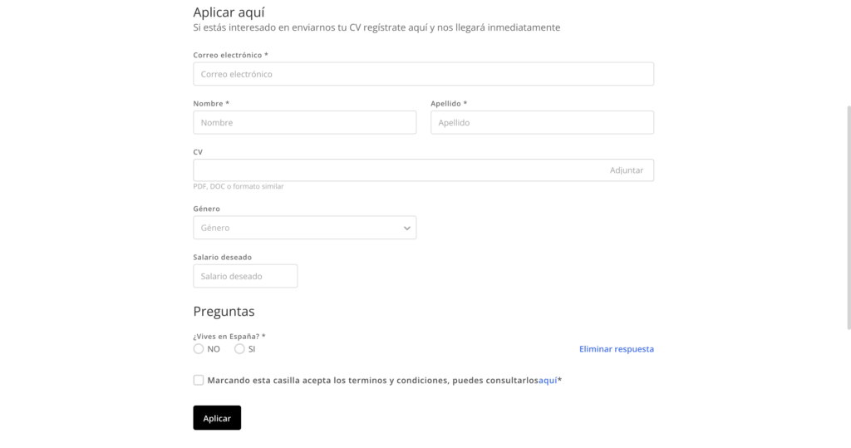
Task: Choose the NO radio button
Action: pos(199,349)
